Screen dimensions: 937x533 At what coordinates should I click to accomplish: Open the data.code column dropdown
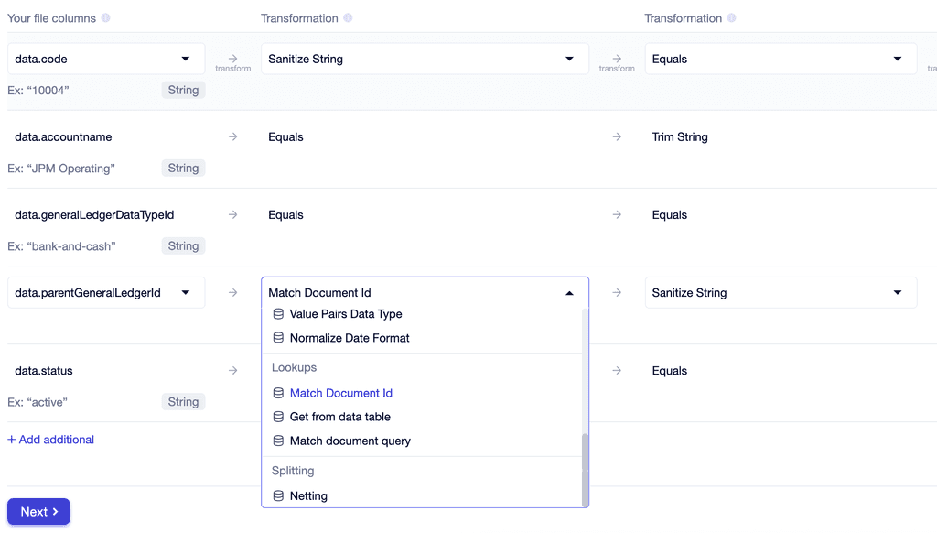[106, 59]
